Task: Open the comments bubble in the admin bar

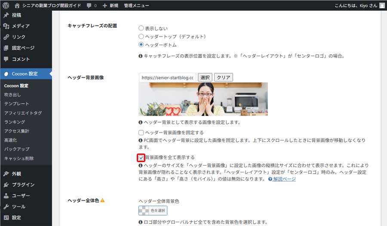Action: click(89, 6)
